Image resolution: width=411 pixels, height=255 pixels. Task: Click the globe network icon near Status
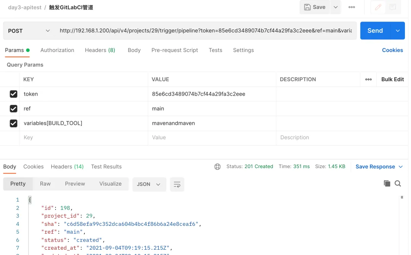point(217,167)
